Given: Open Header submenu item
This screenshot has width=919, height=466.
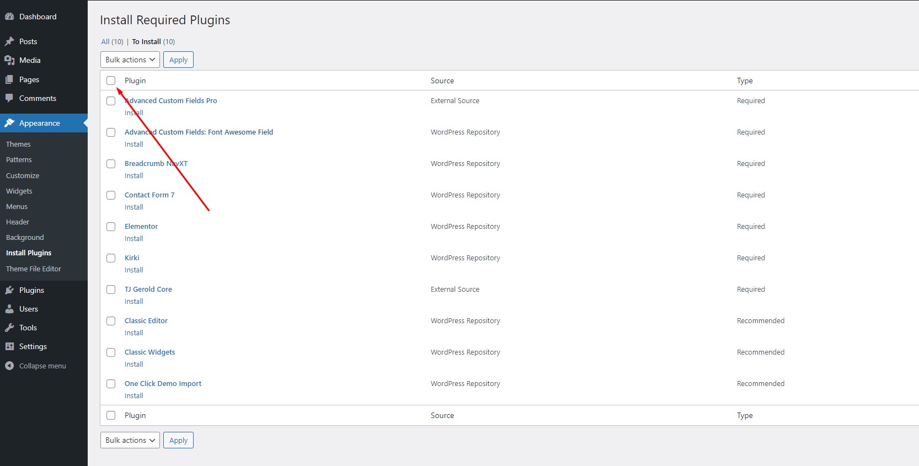Looking at the screenshot, I should point(18,222).
